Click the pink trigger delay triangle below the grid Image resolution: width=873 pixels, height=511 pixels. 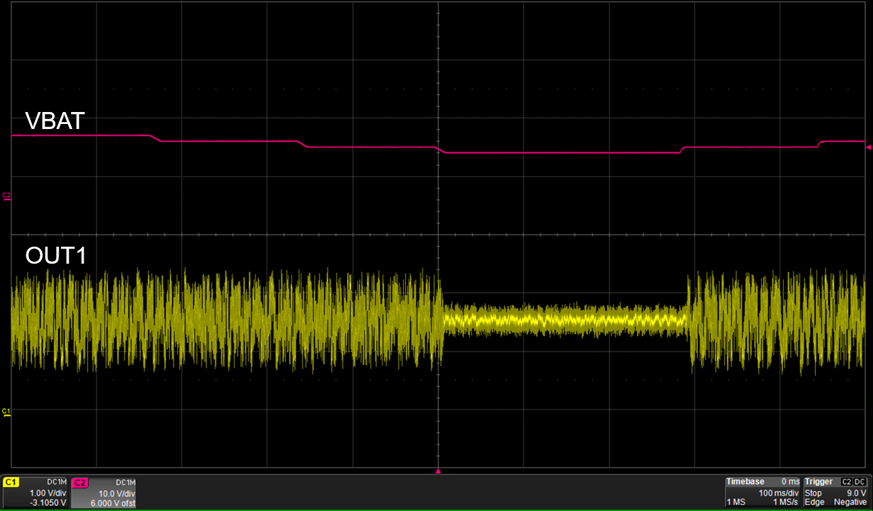pyautogui.click(x=438, y=471)
